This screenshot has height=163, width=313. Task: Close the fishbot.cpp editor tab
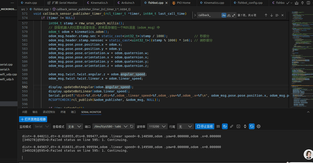tap(166, 3)
